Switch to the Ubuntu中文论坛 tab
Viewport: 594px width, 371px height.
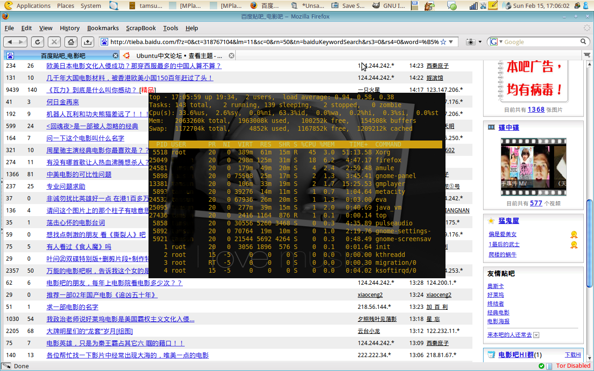tap(179, 56)
